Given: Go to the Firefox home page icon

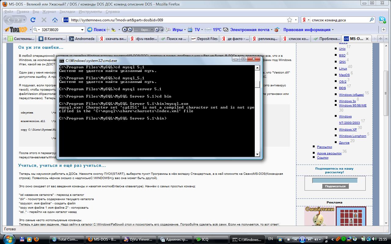Looking at the screenshot, I should 55,20.
